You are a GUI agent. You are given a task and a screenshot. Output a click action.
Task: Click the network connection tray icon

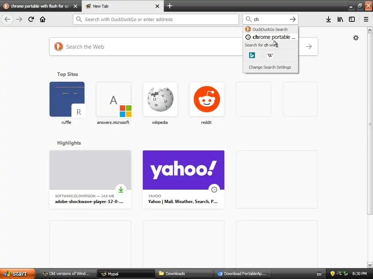point(339,274)
